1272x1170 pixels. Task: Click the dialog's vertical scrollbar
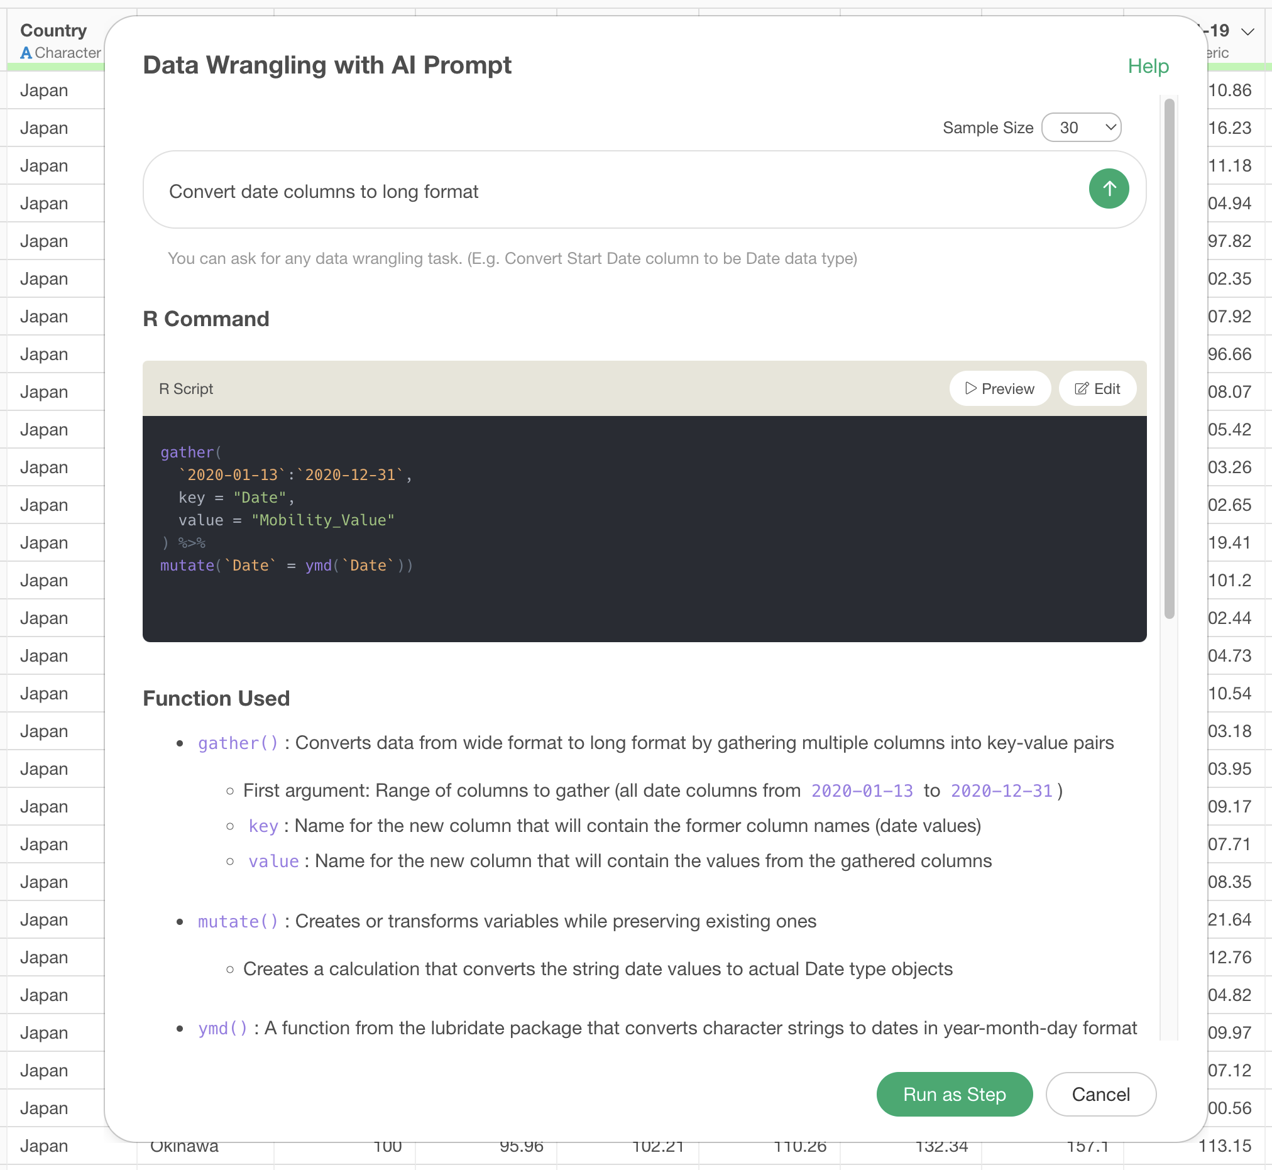[x=1169, y=358]
